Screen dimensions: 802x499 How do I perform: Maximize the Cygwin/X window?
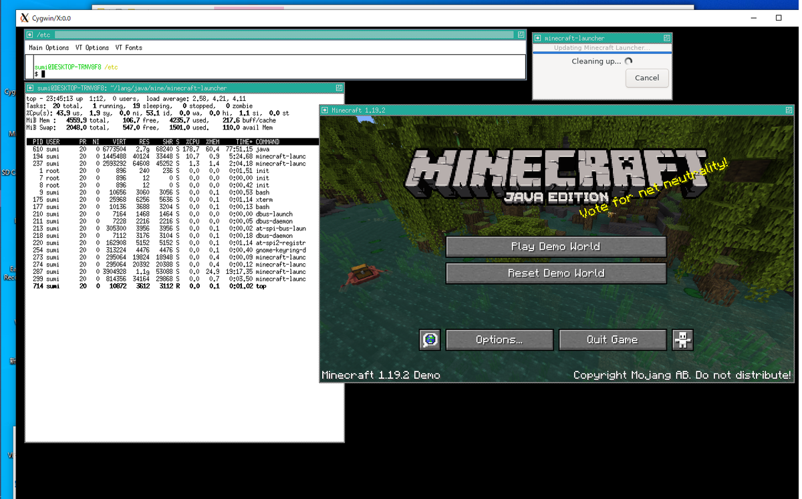click(779, 18)
